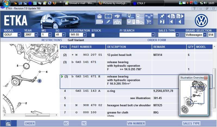Screen dimensions: 217x127
Task: Open the MG dropdown arrow
Action: click(x=50, y=35)
